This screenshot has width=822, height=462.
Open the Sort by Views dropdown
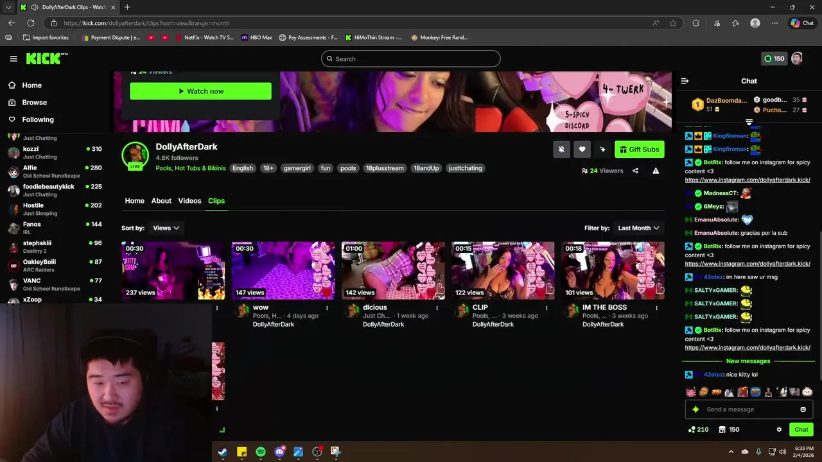coord(166,228)
